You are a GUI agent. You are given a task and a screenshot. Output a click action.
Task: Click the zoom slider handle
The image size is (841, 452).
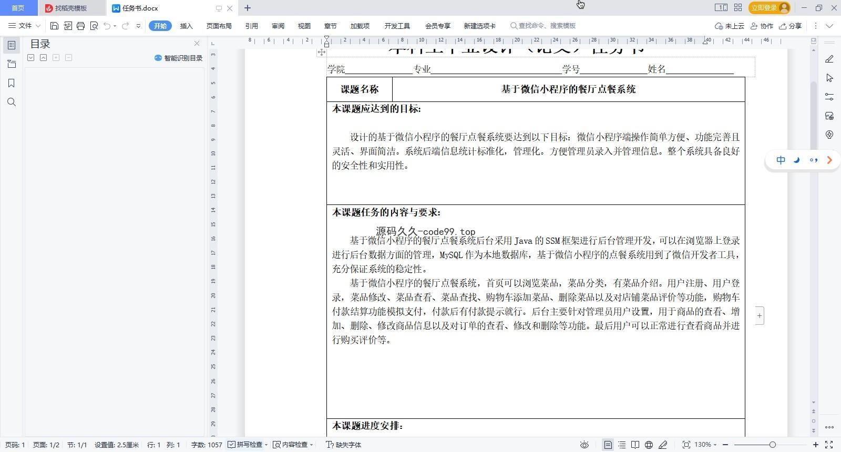click(772, 445)
